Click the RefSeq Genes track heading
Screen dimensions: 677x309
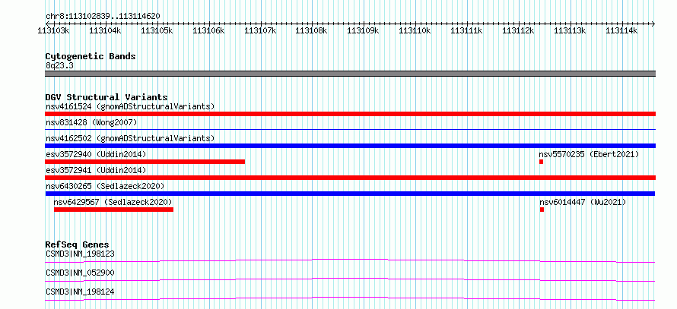click(78, 244)
